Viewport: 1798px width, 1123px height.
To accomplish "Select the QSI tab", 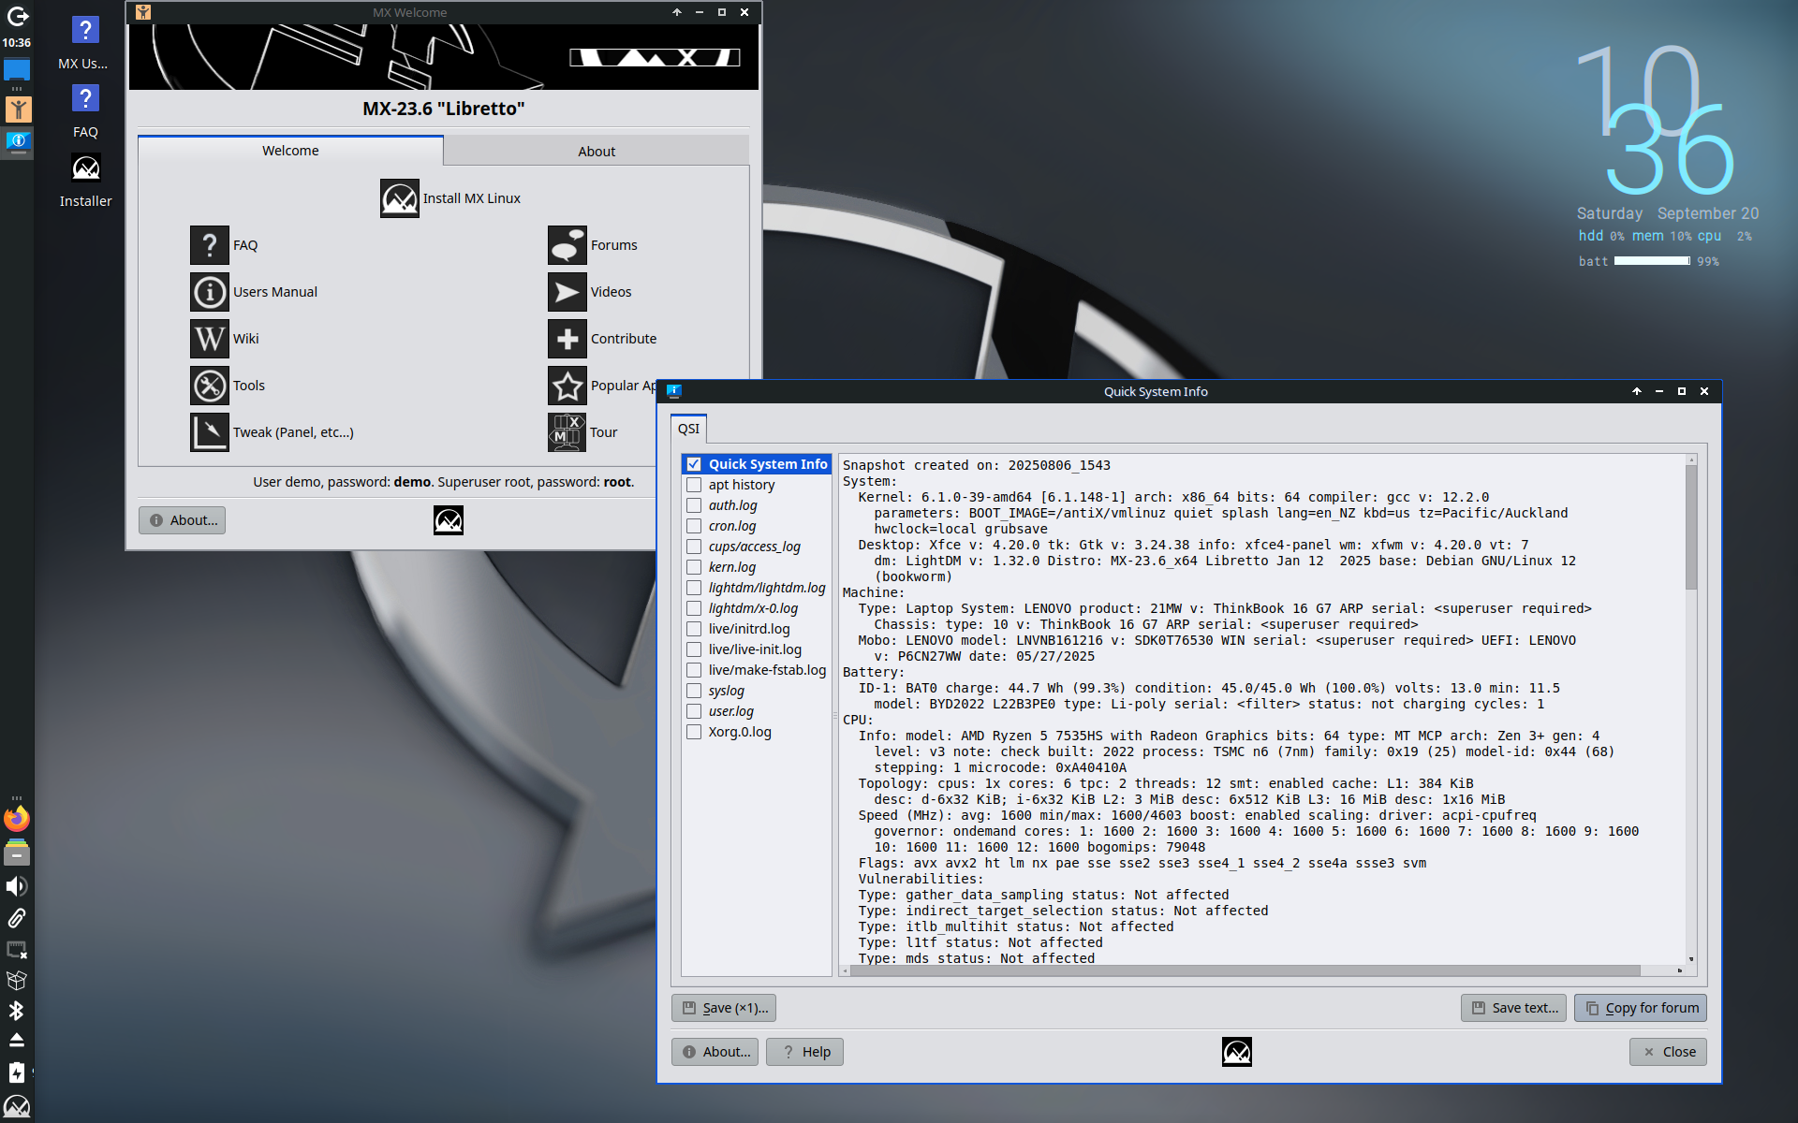I will 689,429.
